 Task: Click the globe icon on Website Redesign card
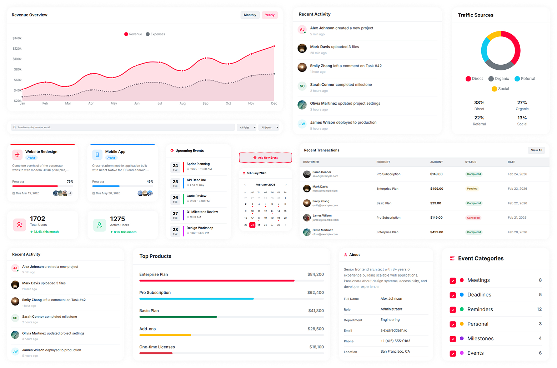coord(17,154)
